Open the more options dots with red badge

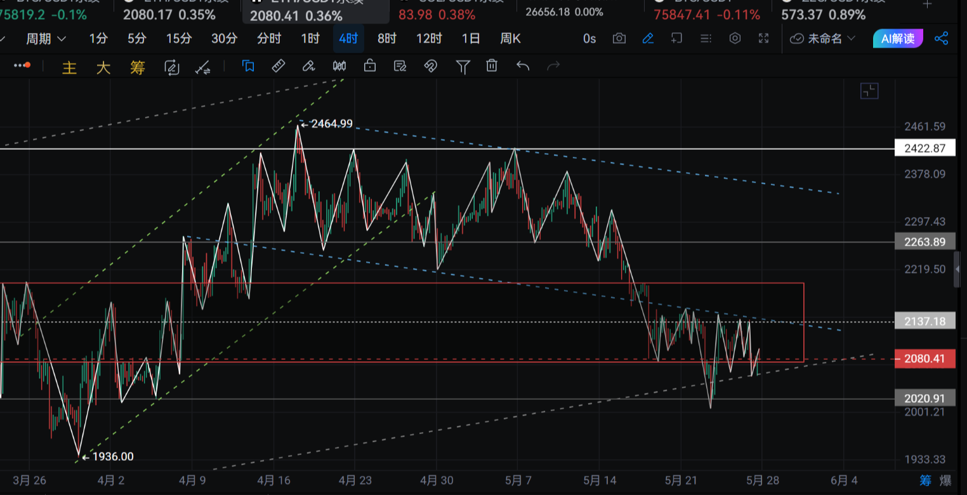click(x=22, y=65)
